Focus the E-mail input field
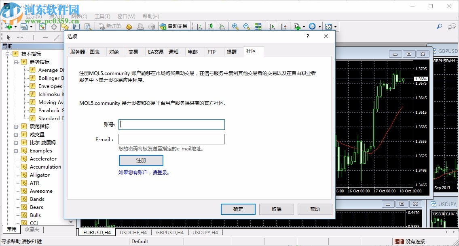 point(171,139)
